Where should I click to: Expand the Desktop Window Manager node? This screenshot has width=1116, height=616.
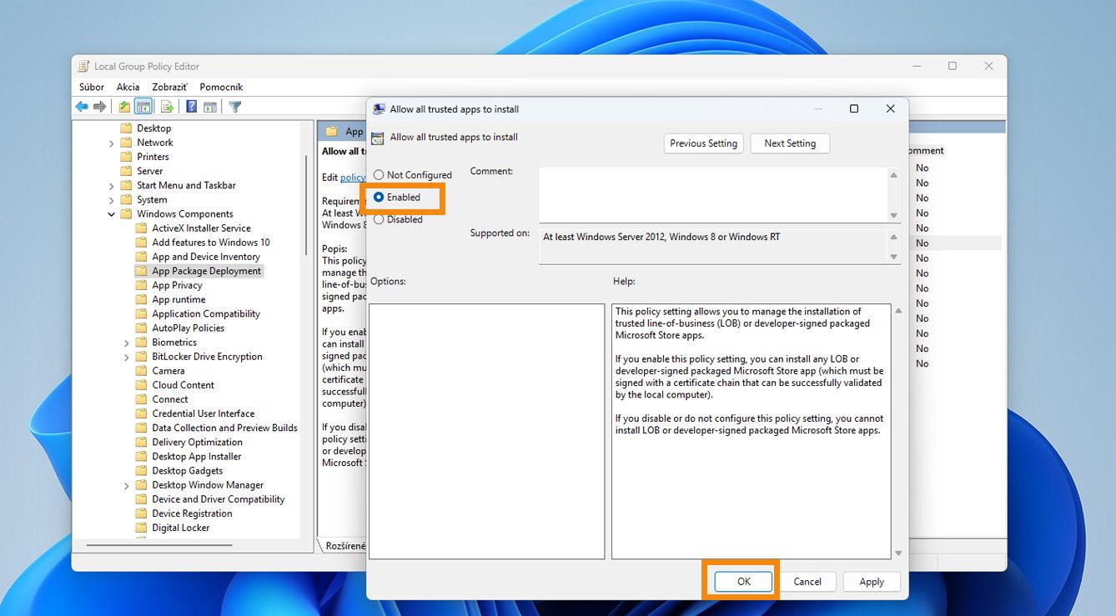127,485
